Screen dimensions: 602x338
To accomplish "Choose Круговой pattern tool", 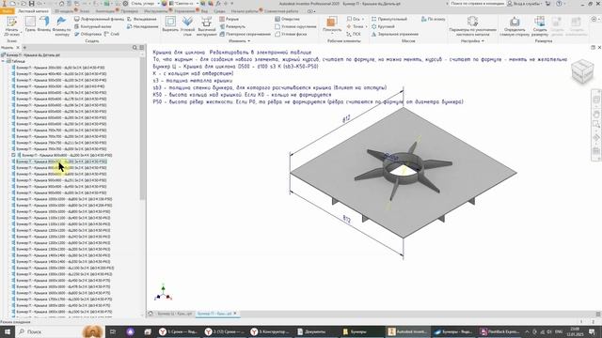I will click(383, 26).
